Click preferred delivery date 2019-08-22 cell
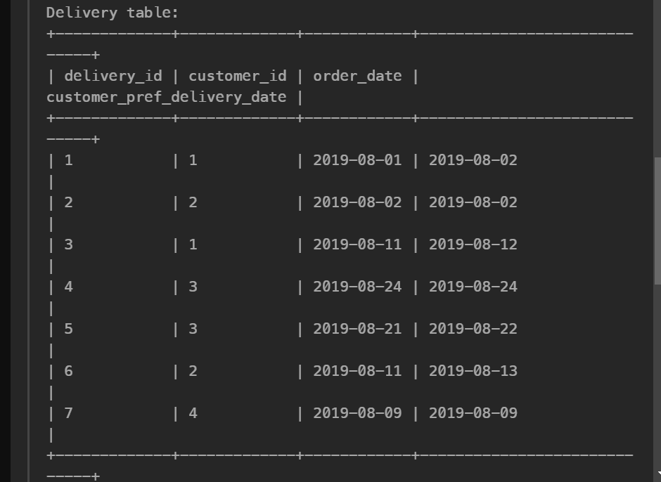 click(473, 329)
